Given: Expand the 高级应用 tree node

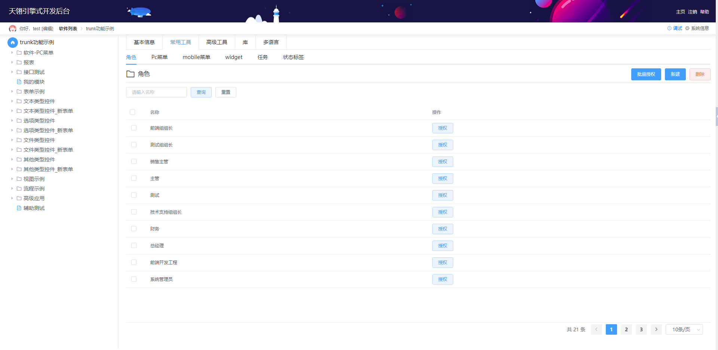Looking at the screenshot, I should pos(12,198).
